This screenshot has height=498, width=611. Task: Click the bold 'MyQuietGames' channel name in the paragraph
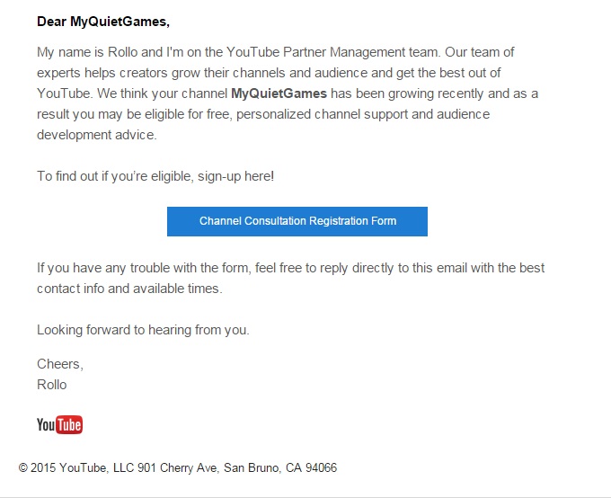pyautogui.click(x=279, y=93)
